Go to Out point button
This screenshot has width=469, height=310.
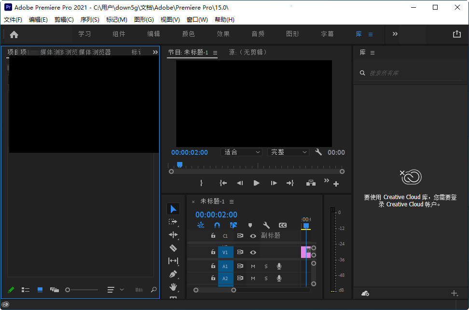(x=290, y=183)
